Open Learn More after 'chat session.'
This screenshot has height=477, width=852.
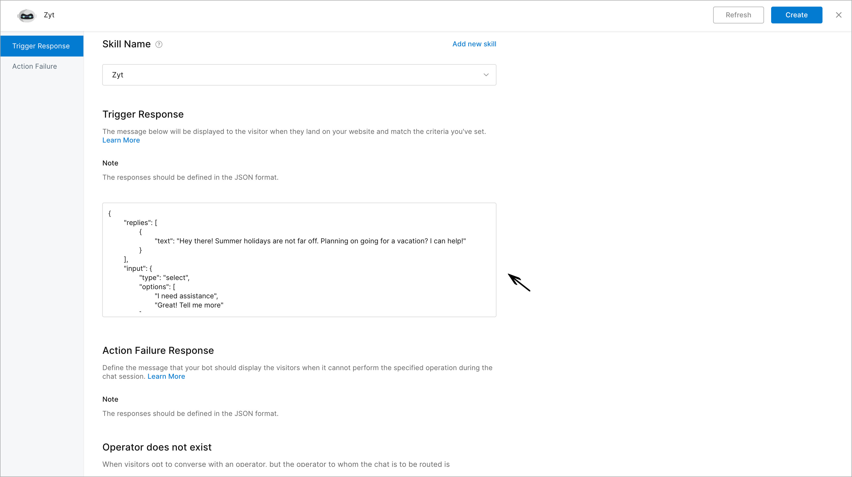tap(166, 376)
